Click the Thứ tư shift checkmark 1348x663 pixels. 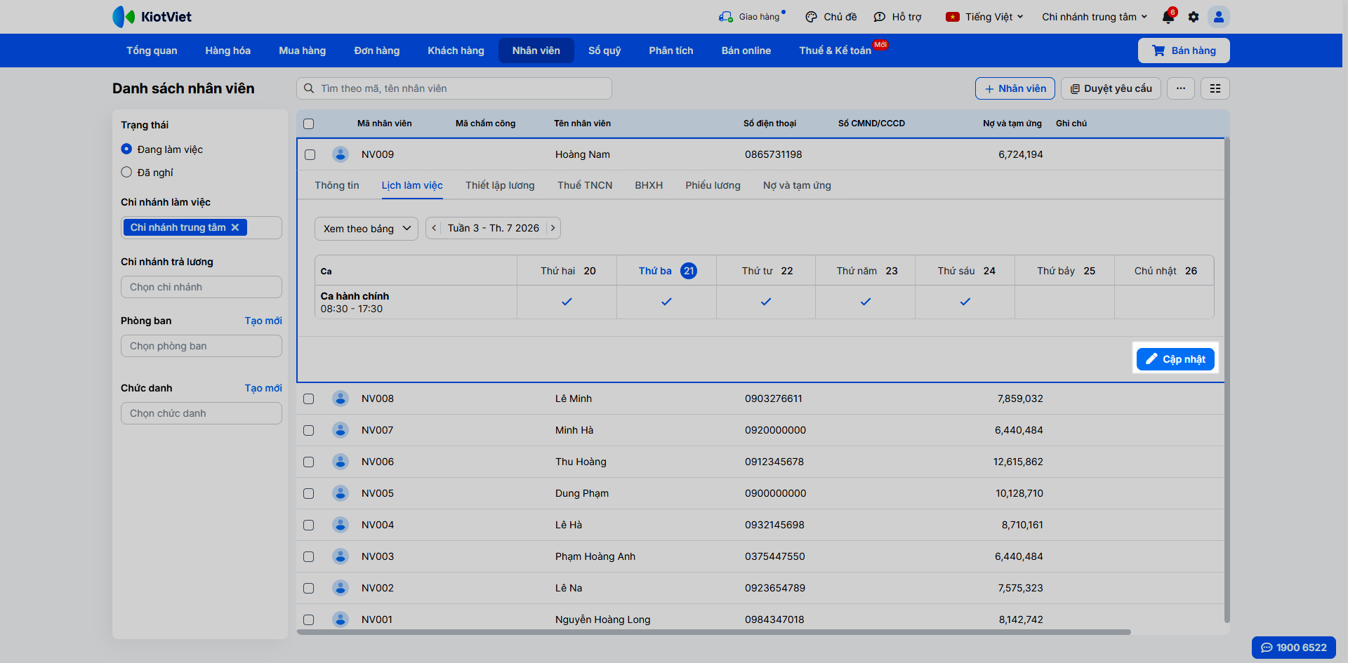tap(766, 302)
